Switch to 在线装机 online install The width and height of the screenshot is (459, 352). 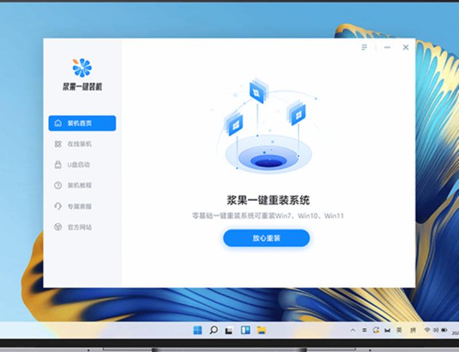[73, 144]
